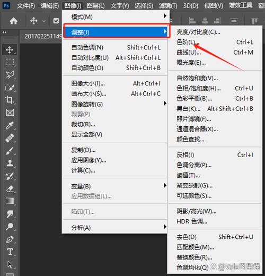Click the Photoshop Ps logo icon
Image resolution: width=265 pixels, height=276 pixels.
coord(6,5)
